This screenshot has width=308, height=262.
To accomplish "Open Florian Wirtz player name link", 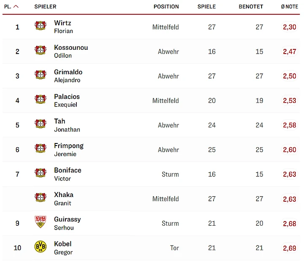I will point(63,27).
